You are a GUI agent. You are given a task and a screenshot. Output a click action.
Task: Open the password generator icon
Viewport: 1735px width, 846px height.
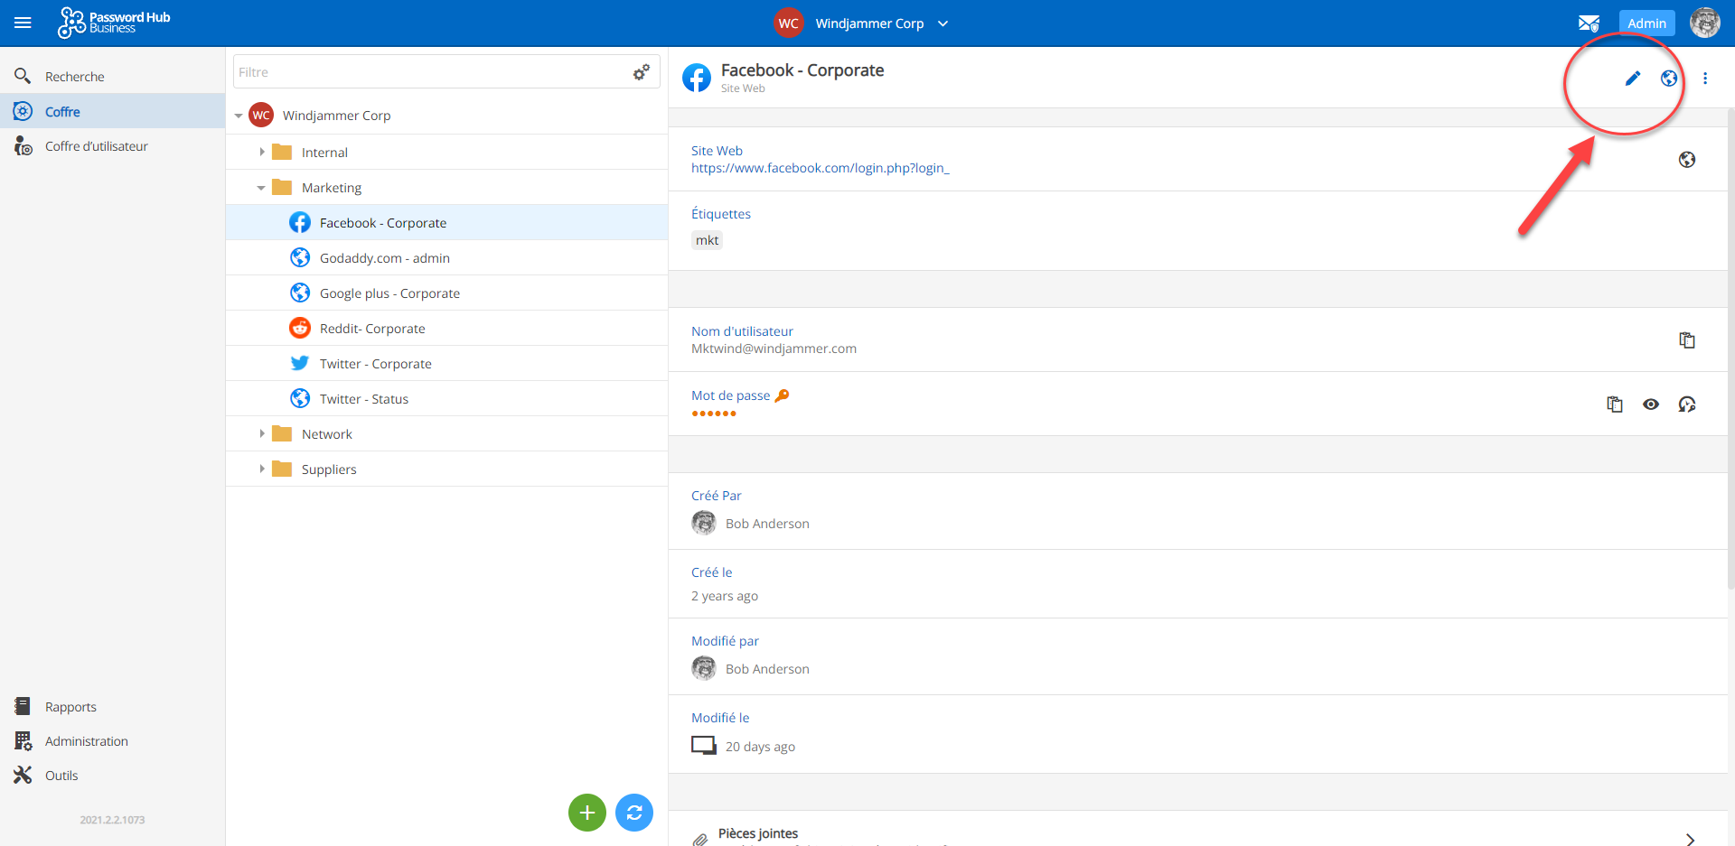(1686, 404)
